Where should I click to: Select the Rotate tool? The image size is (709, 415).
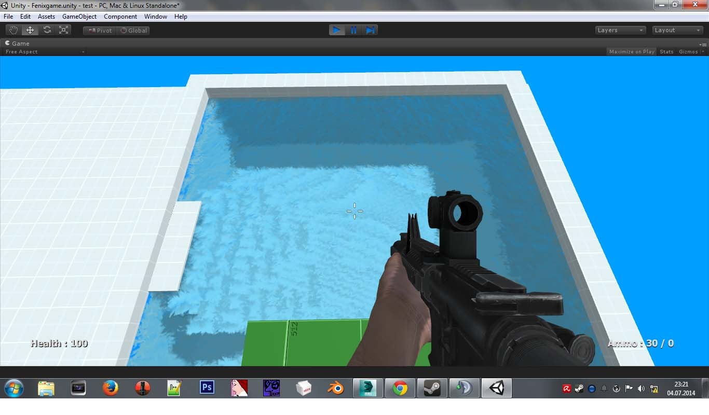coord(47,30)
